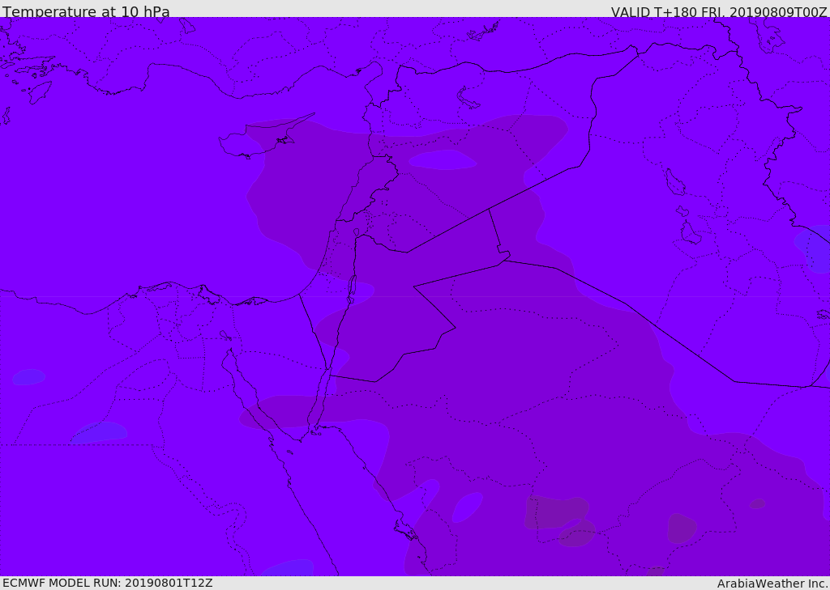The height and width of the screenshot is (590, 830).
Task: Click the 'Temperature at 10 hPa' title text
Action: pyautogui.click(x=86, y=11)
